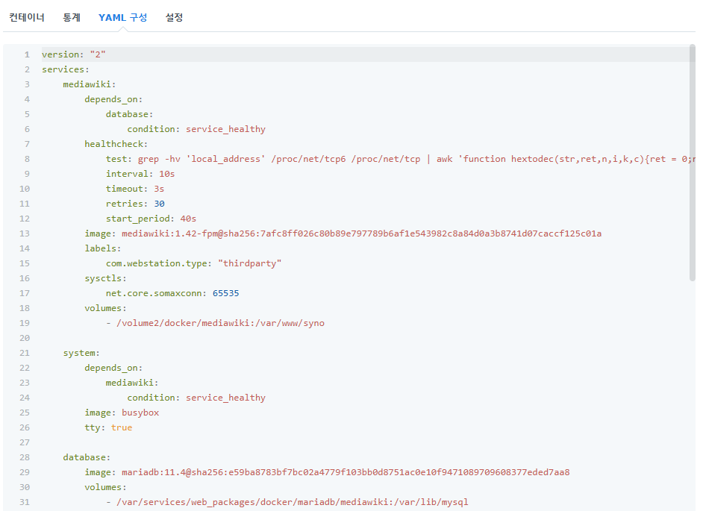Click mediawiki: dependency key on line 23
Screen dimensions: 703x511
(x=132, y=383)
